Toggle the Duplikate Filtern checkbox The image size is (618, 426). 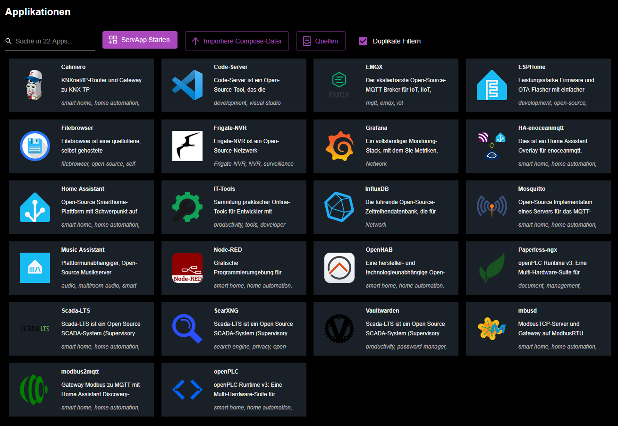tap(363, 41)
